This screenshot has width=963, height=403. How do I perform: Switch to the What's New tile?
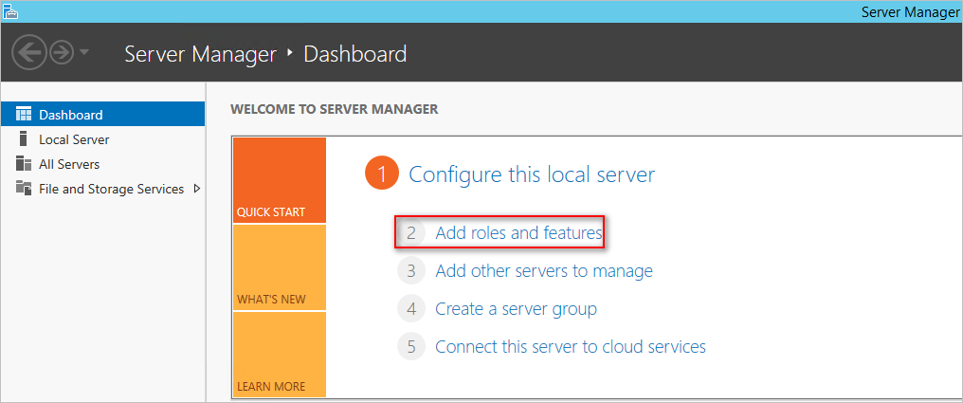click(280, 267)
